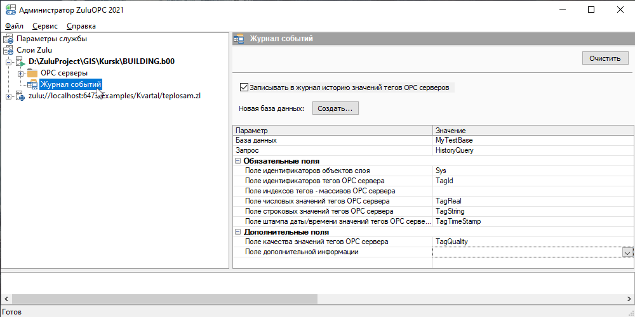
Task: Collapse the BUILDING.b00 tree node
Action: pyautogui.click(x=8, y=62)
